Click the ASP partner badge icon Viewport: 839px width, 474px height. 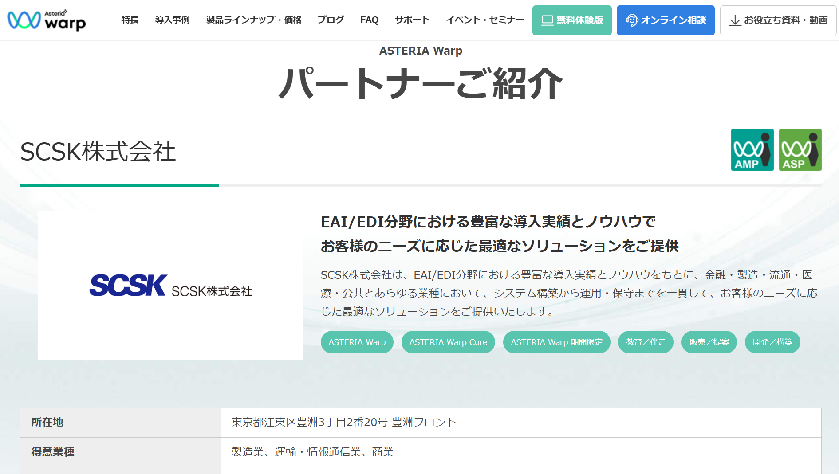(800, 150)
